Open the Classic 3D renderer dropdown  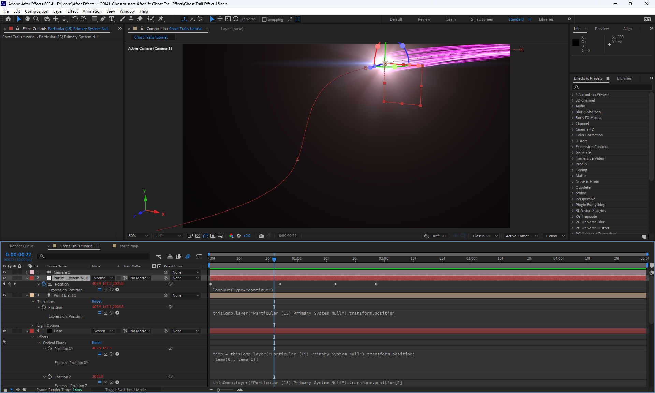tap(485, 236)
